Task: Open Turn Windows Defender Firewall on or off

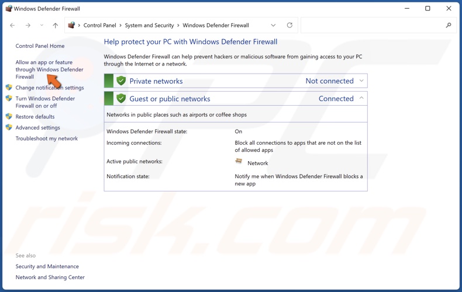Action: point(45,102)
